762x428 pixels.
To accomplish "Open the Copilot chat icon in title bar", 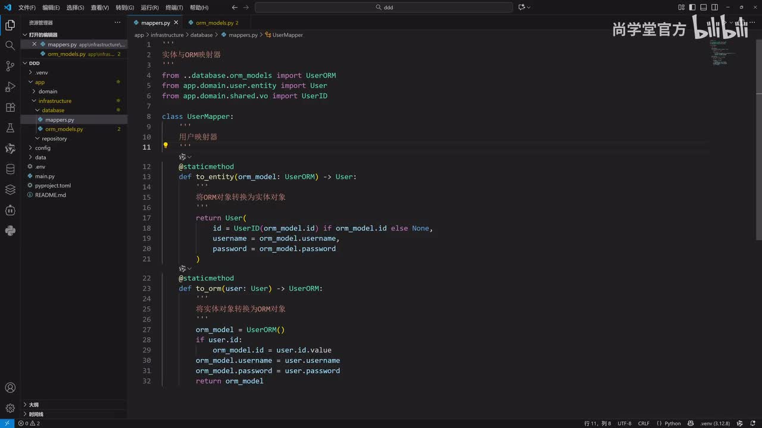I will click(x=521, y=8).
